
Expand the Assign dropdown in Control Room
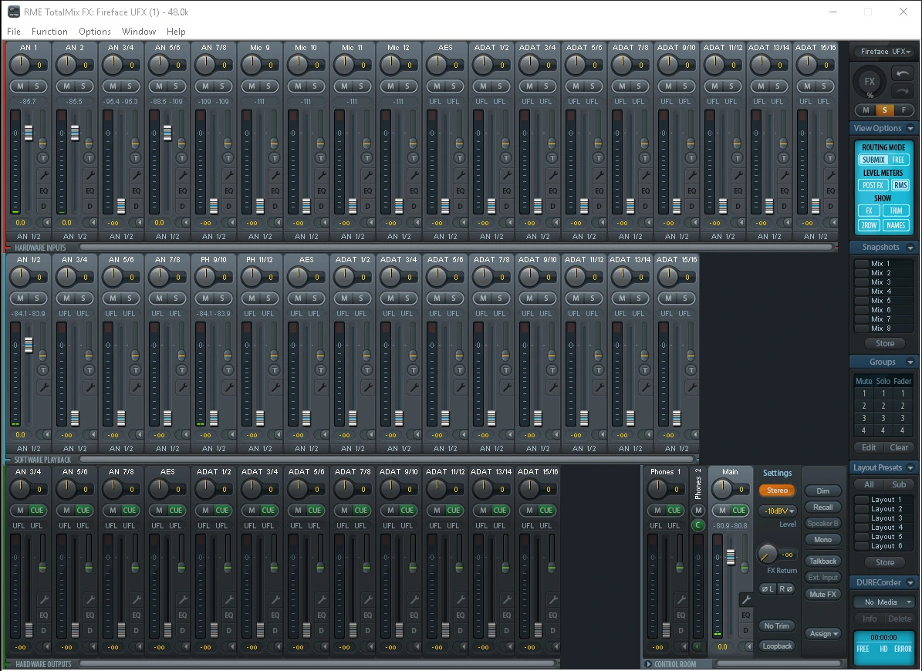(822, 633)
